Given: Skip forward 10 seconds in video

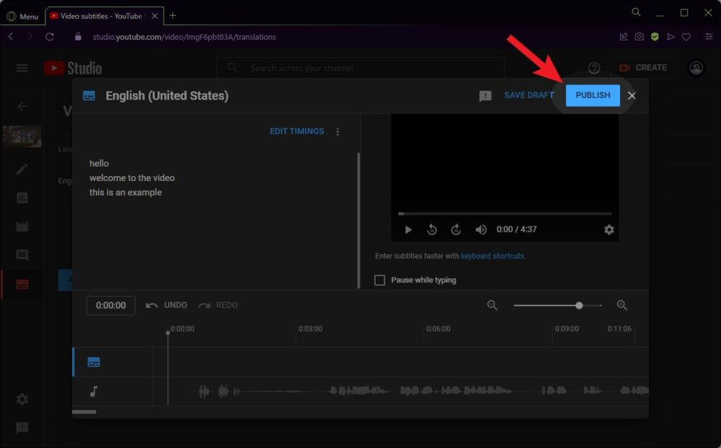Looking at the screenshot, I should (456, 229).
